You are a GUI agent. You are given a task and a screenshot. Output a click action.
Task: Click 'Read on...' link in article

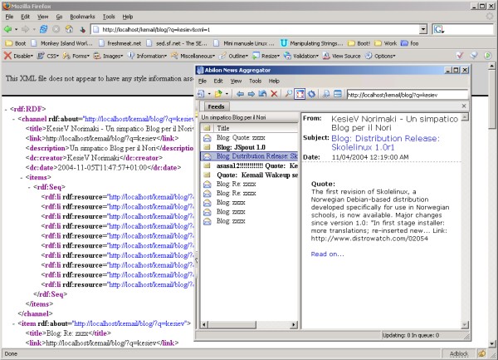click(327, 254)
